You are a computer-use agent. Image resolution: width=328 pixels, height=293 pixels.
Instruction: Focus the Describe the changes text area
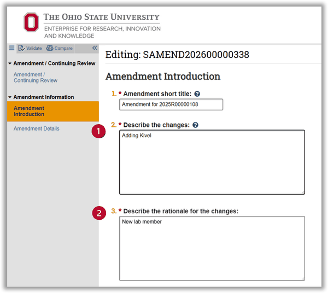pyautogui.click(x=212, y=162)
